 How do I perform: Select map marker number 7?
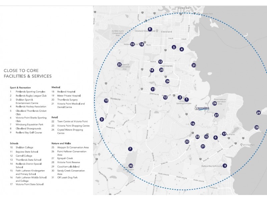[x=130, y=149]
